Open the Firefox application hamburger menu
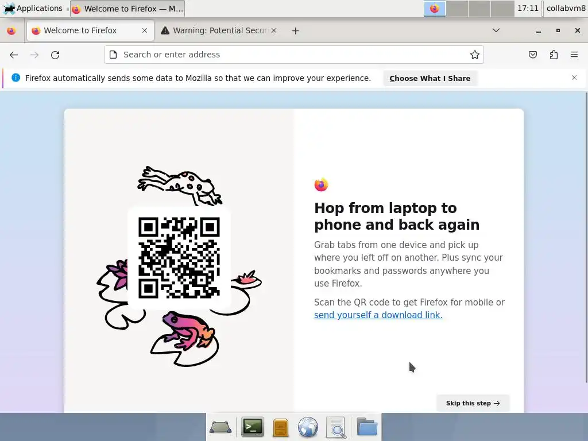 [574, 55]
